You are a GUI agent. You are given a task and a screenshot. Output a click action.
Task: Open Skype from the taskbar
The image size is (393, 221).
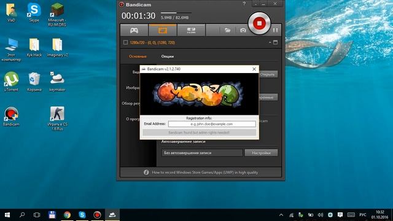click(x=82, y=215)
